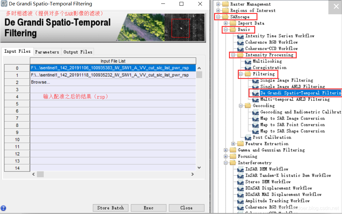Image resolution: width=342 pixels, height=214 pixels.
Task: Open first Coherence RGB Workflow icon under Basic
Action: coord(241,42)
